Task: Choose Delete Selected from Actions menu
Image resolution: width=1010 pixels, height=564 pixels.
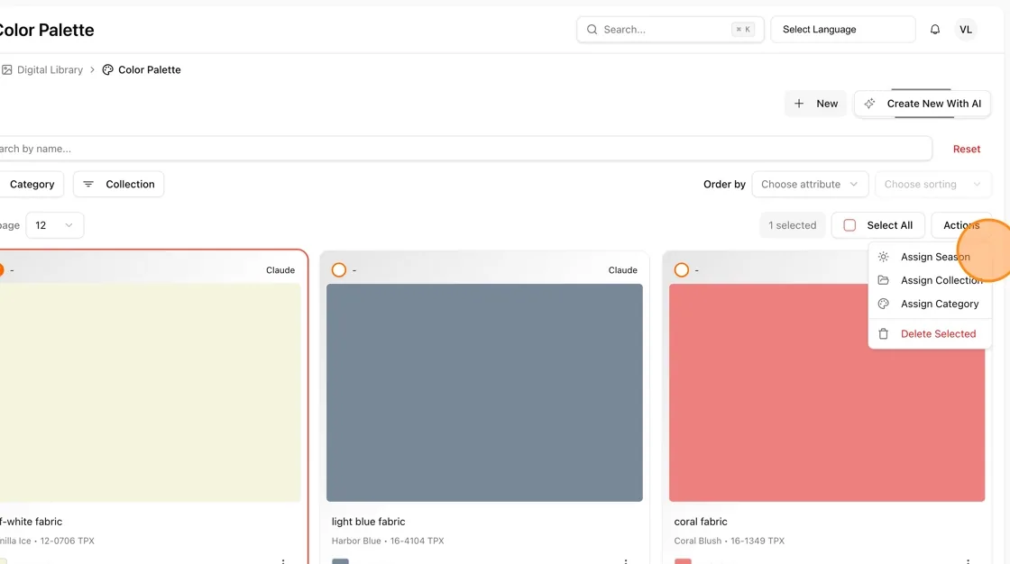Action: 930,333
